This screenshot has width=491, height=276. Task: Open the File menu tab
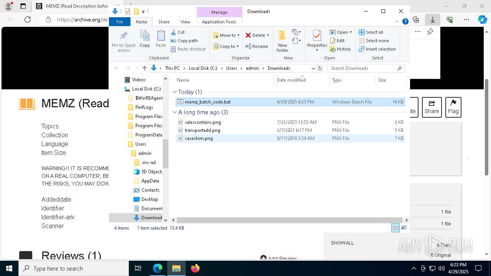120,22
